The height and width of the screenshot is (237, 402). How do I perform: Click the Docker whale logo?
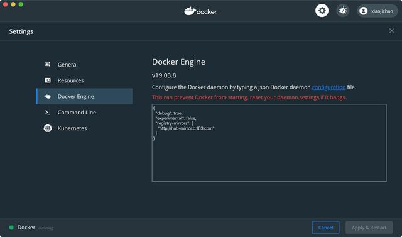pos(201,11)
